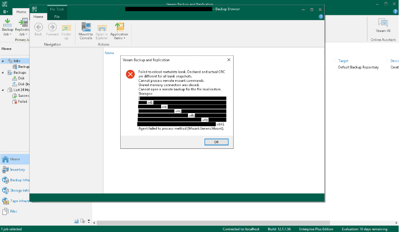Click the Evaluation days remaining status
The width and height of the screenshot is (399, 232).
[364, 229]
